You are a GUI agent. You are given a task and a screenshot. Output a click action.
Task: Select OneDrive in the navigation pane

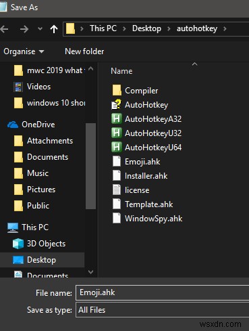coord(31,125)
